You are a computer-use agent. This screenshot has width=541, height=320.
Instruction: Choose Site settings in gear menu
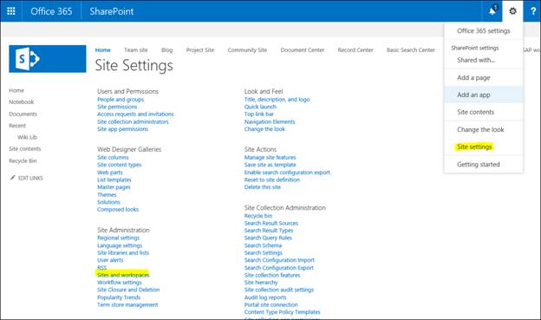point(474,147)
